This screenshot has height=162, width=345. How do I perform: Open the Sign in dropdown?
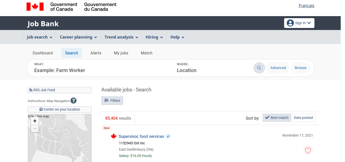[x=299, y=23]
